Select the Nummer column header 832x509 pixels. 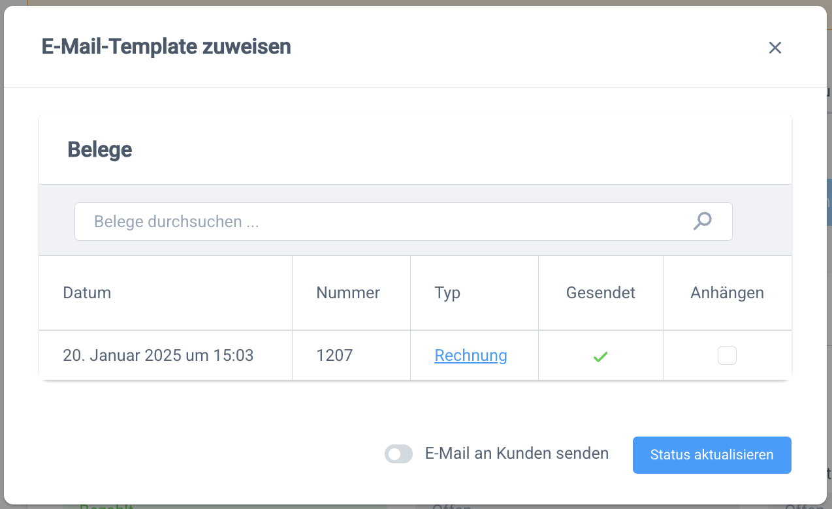click(x=348, y=292)
